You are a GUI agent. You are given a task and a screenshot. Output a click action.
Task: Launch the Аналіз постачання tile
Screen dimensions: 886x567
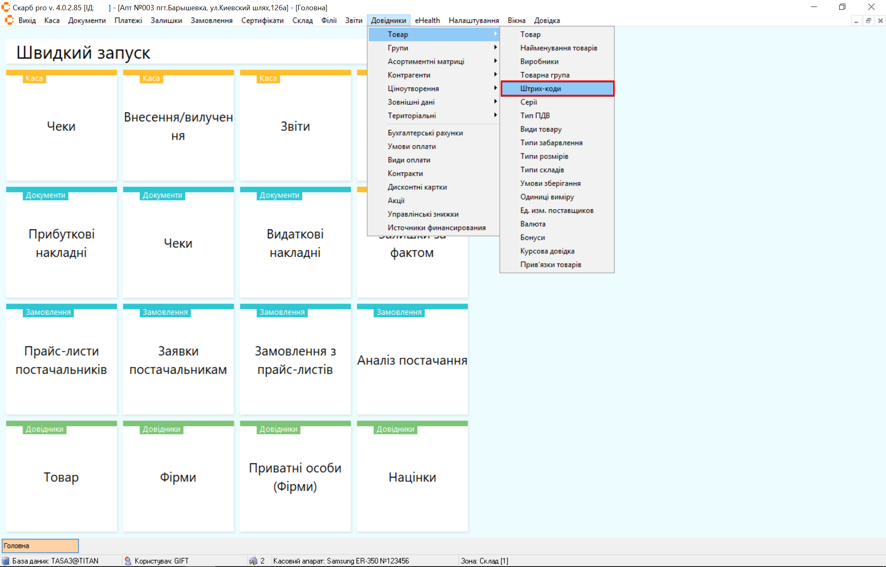pyautogui.click(x=412, y=360)
